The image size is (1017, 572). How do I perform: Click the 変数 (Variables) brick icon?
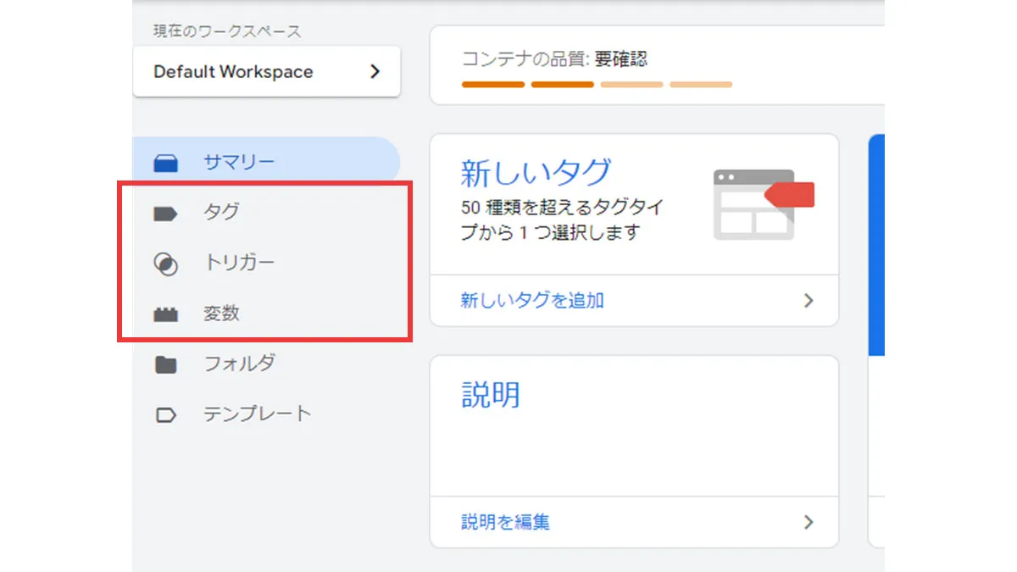coord(167,313)
